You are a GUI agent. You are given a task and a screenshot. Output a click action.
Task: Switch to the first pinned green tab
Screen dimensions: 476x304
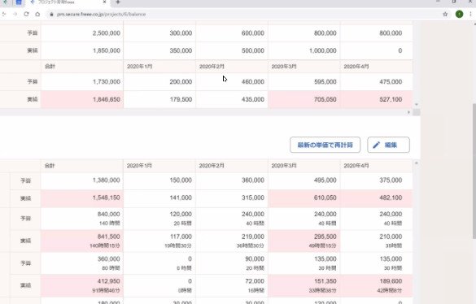coord(5,2)
